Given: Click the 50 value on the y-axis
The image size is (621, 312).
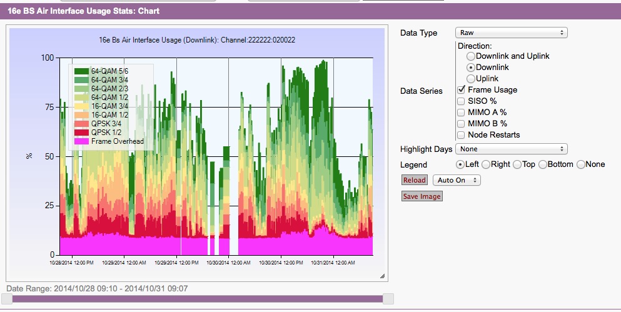Looking at the screenshot, I should tap(50, 156).
